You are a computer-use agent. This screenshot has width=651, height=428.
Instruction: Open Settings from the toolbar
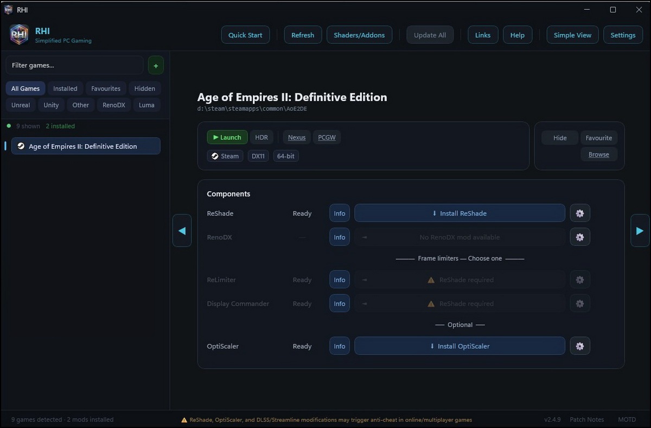[623, 35]
